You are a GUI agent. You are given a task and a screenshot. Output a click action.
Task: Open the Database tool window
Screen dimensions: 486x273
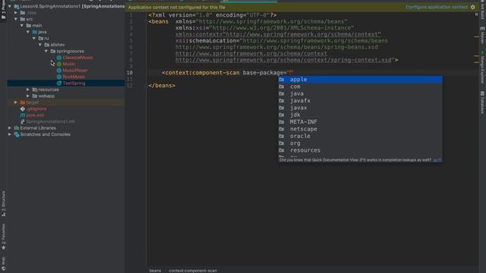pyautogui.click(x=482, y=102)
